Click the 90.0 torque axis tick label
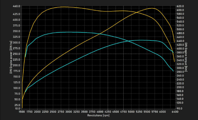This screenshot has height=120, width=198. click(179, 108)
